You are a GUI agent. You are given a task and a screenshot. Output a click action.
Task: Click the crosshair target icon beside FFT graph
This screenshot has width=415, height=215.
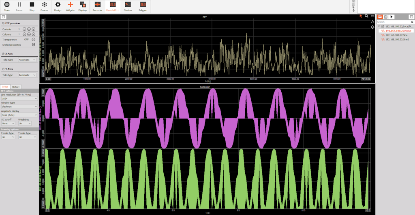(x=372, y=27)
